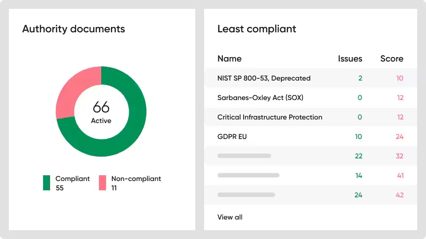Click issues value 14

click(359, 176)
